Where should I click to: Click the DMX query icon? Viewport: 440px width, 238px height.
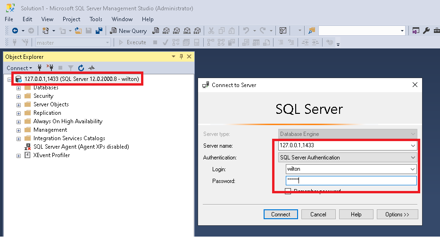tap(176, 31)
